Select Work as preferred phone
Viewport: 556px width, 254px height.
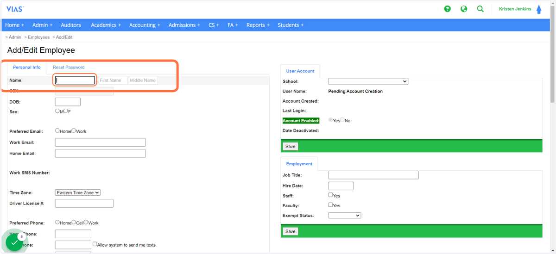[86, 222]
